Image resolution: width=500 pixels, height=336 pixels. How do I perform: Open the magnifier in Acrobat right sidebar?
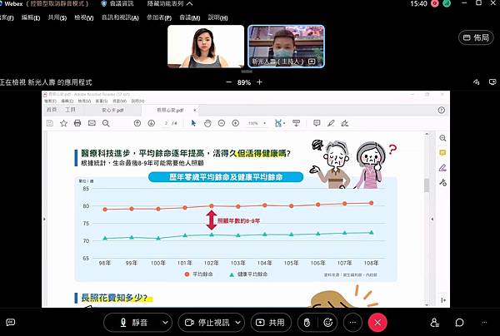(442, 138)
